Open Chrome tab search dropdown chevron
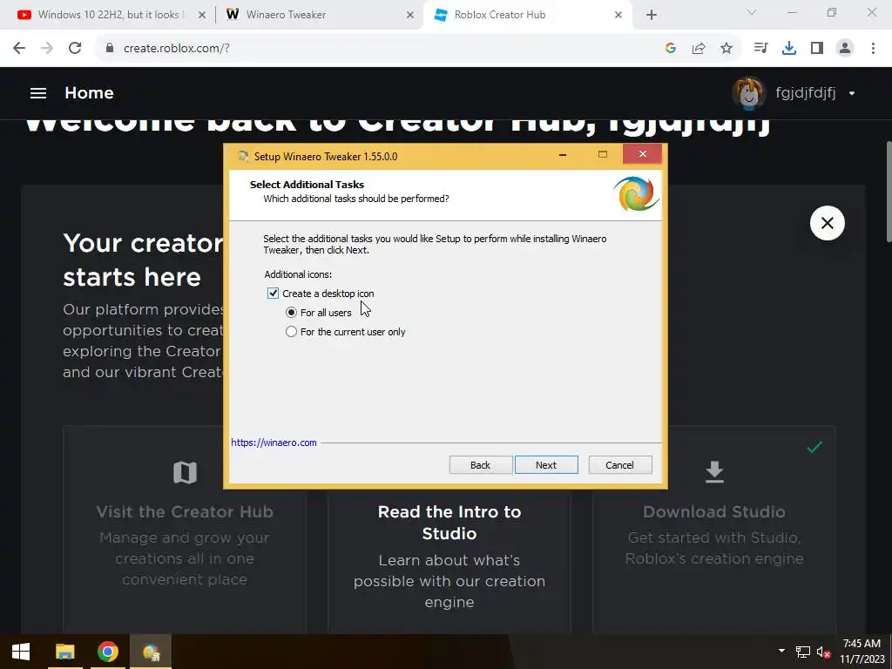 pyautogui.click(x=752, y=12)
